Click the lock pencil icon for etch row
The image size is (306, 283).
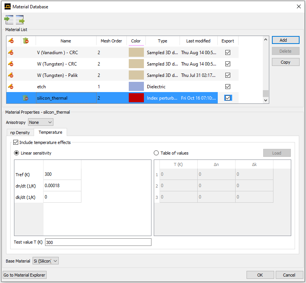pyautogui.click(x=11, y=86)
